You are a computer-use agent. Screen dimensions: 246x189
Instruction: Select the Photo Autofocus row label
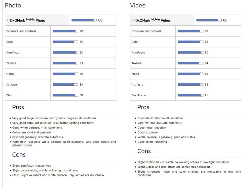[x=13, y=52]
